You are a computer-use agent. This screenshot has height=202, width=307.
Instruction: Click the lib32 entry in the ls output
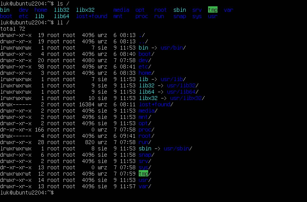coord(61,10)
